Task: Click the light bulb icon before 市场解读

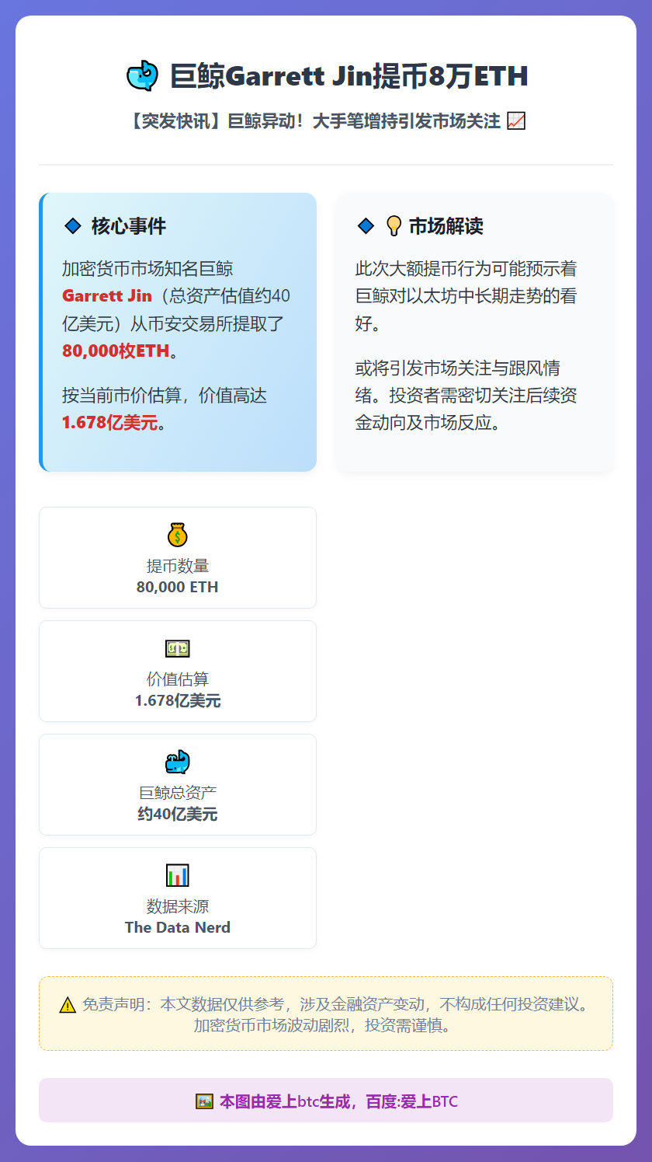Action: click(394, 226)
